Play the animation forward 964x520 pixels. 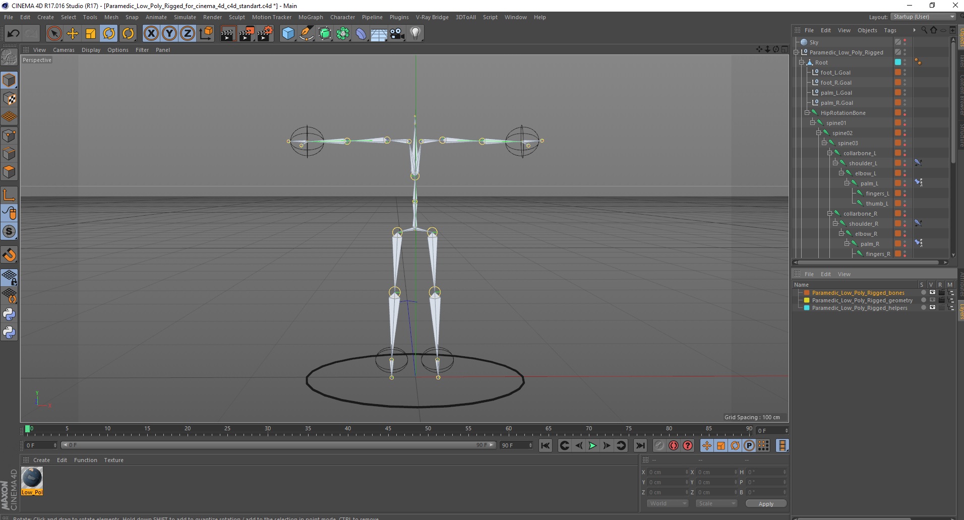click(593, 445)
